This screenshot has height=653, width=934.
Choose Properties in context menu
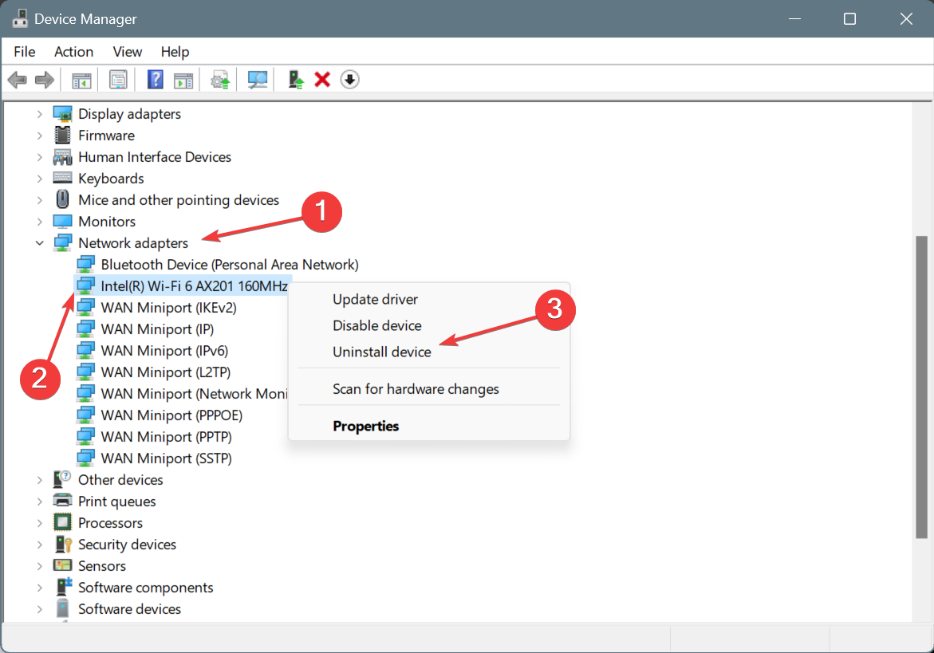point(429,426)
